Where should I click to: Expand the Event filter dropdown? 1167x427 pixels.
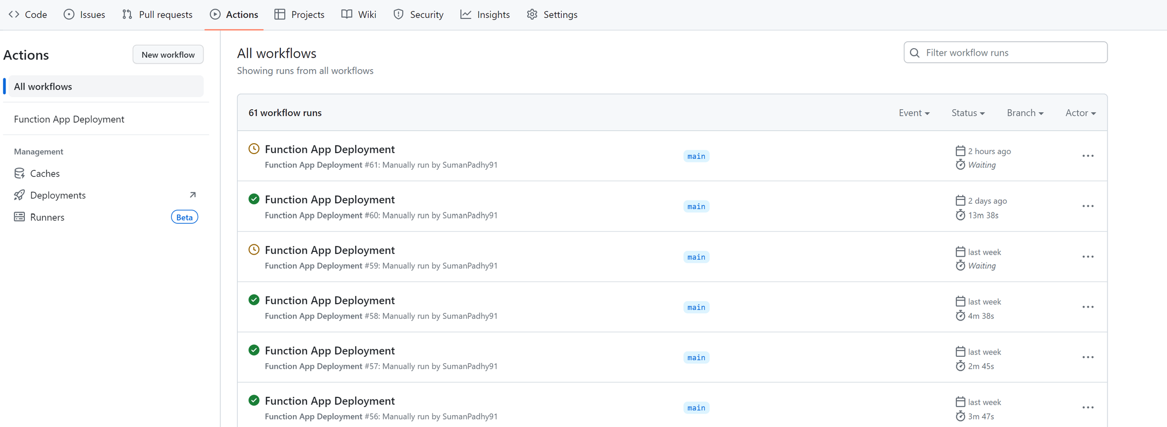(914, 113)
